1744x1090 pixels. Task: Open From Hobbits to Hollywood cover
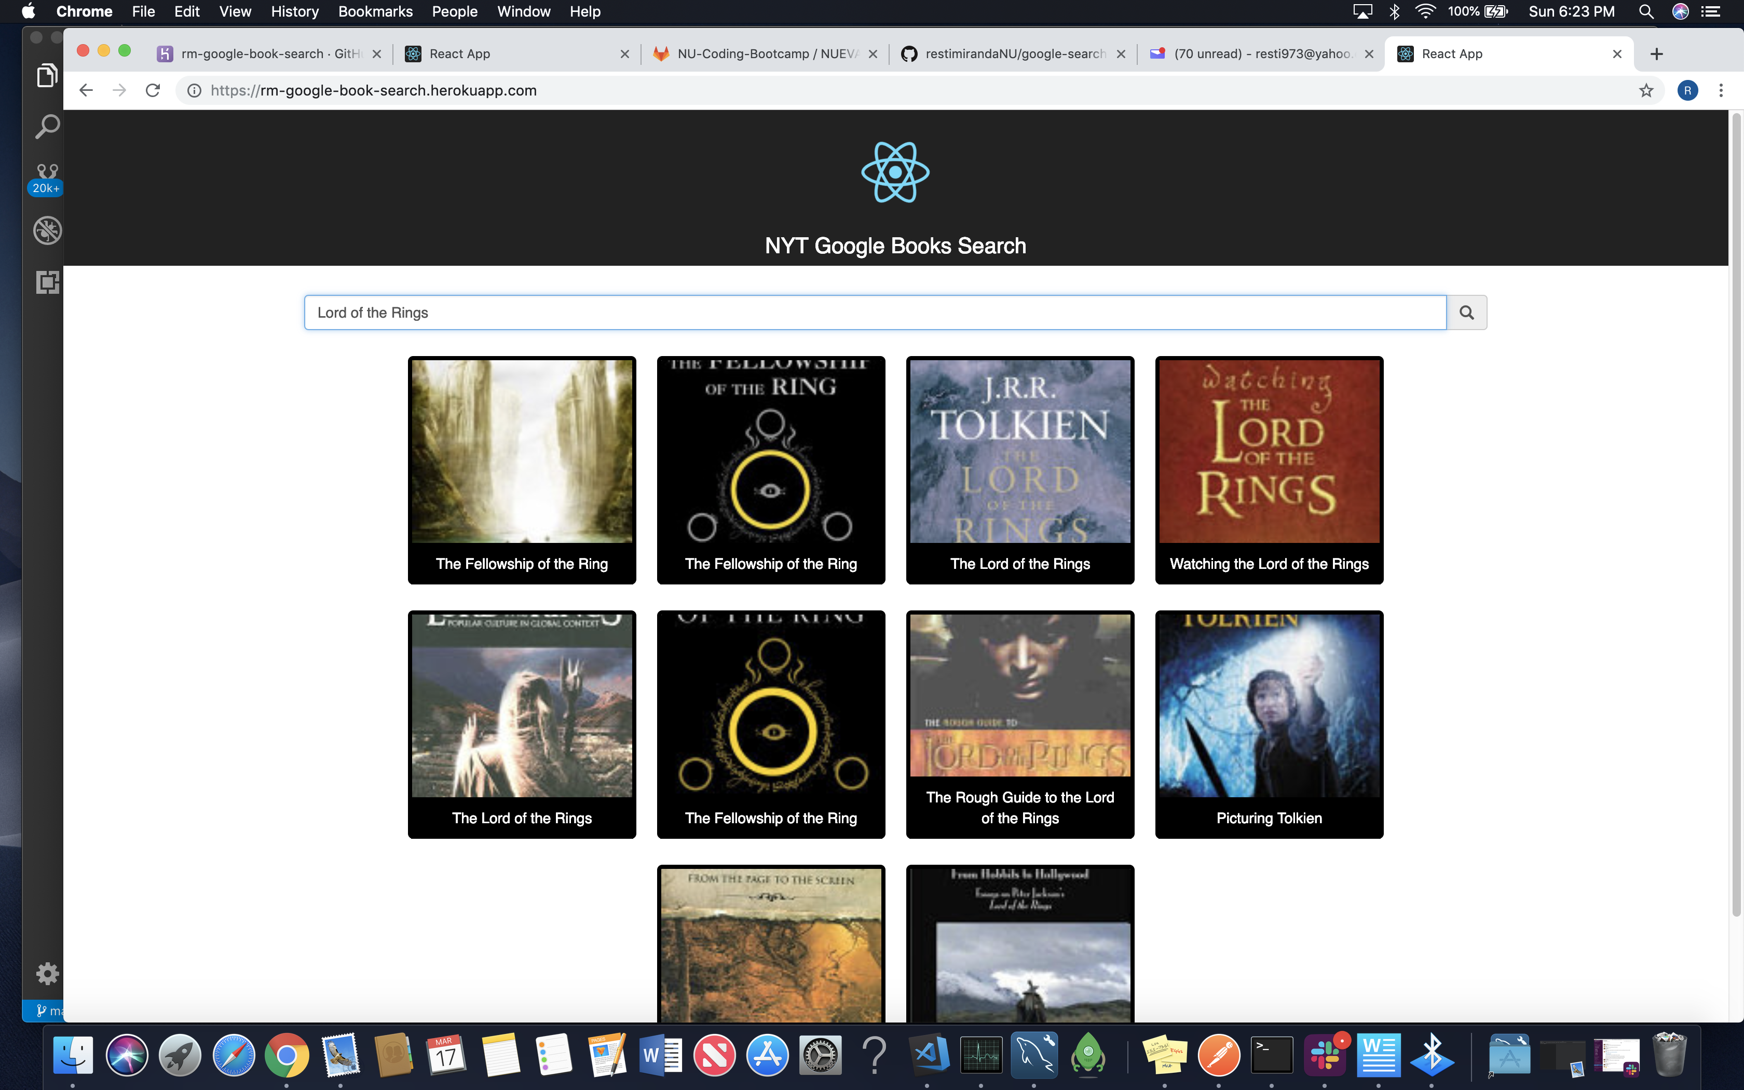(1020, 944)
